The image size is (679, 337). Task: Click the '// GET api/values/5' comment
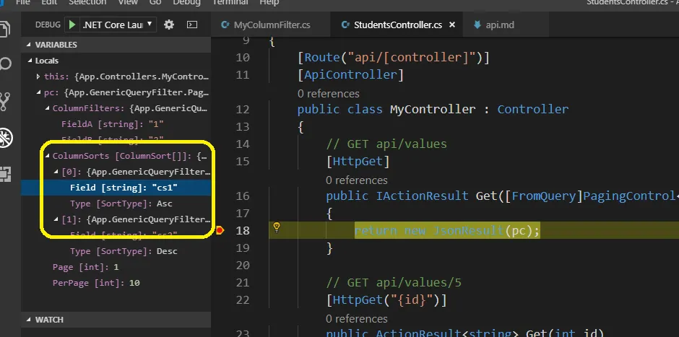pyautogui.click(x=394, y=282)
